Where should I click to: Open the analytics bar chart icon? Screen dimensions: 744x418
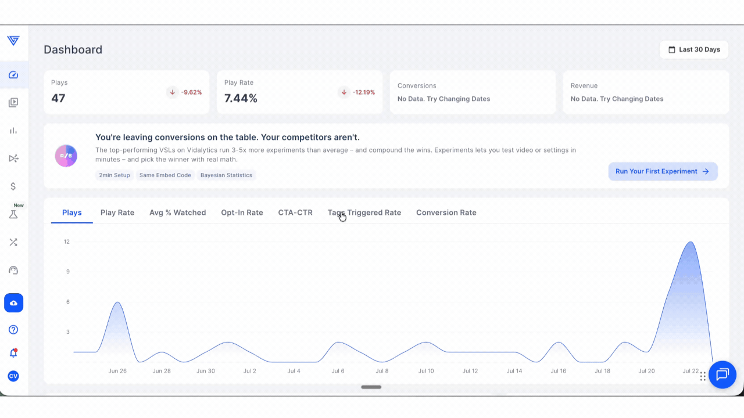13,131
